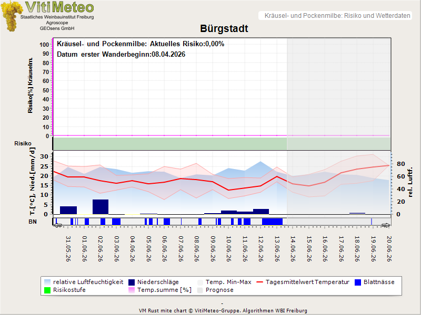Click the 08.06.26 date label
Image resolution: width=421 pixels, height=315 pixels.
pos(196,248)
